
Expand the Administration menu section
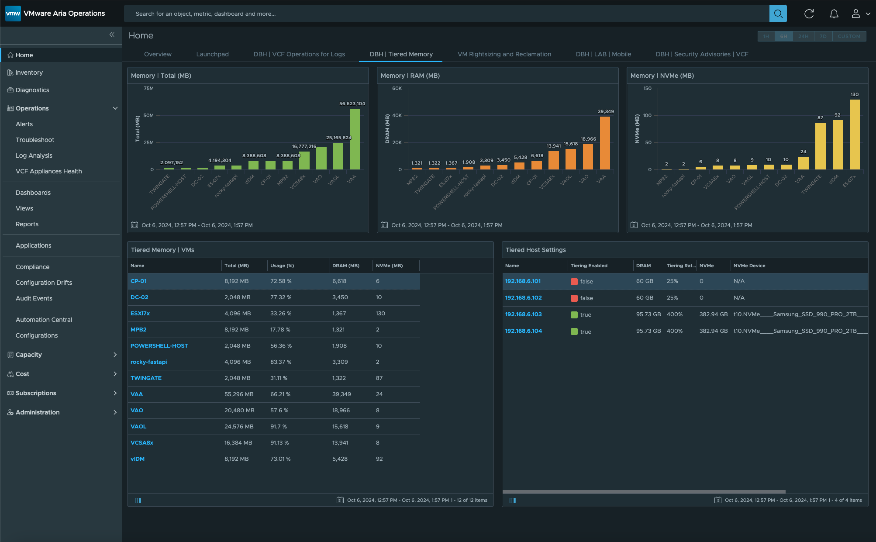115,412
